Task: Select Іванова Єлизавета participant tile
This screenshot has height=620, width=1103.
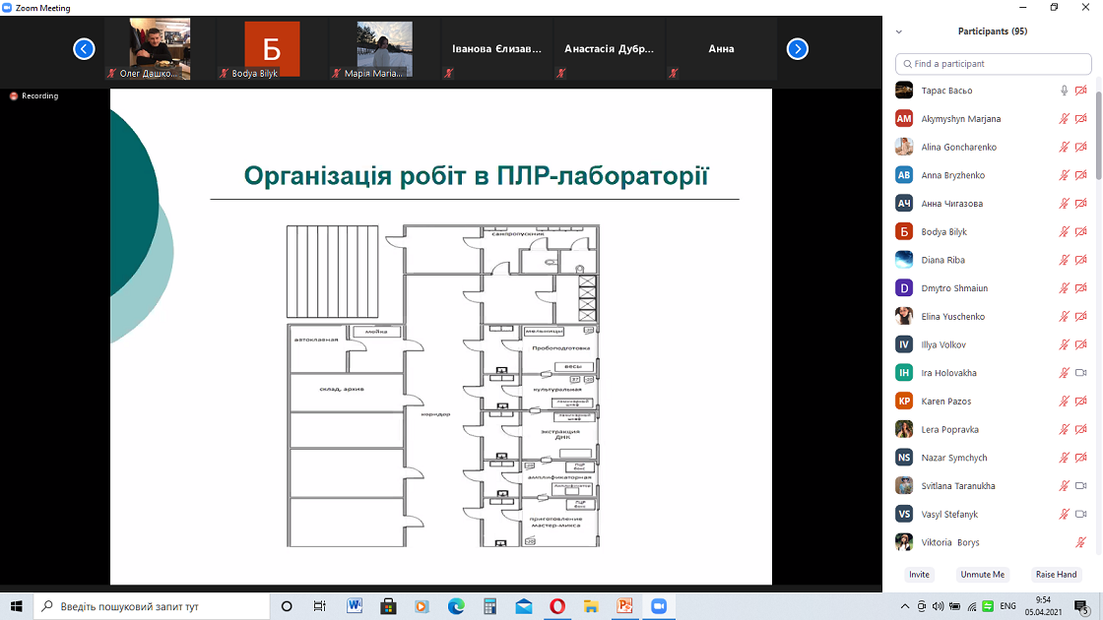Action: [497, 48]
